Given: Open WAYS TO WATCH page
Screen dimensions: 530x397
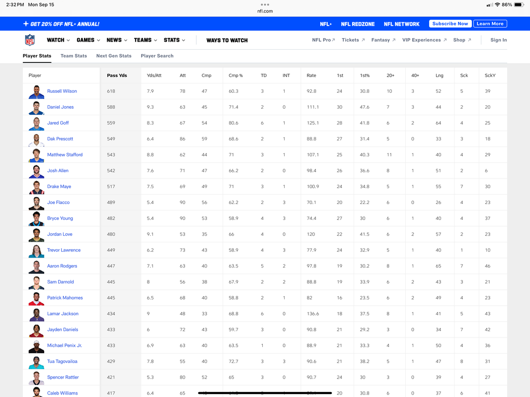Looking at the screenshot, I should pyautogui.click(x=227, y=40).
